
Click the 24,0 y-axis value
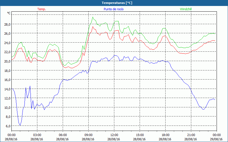tap(7, 43)
